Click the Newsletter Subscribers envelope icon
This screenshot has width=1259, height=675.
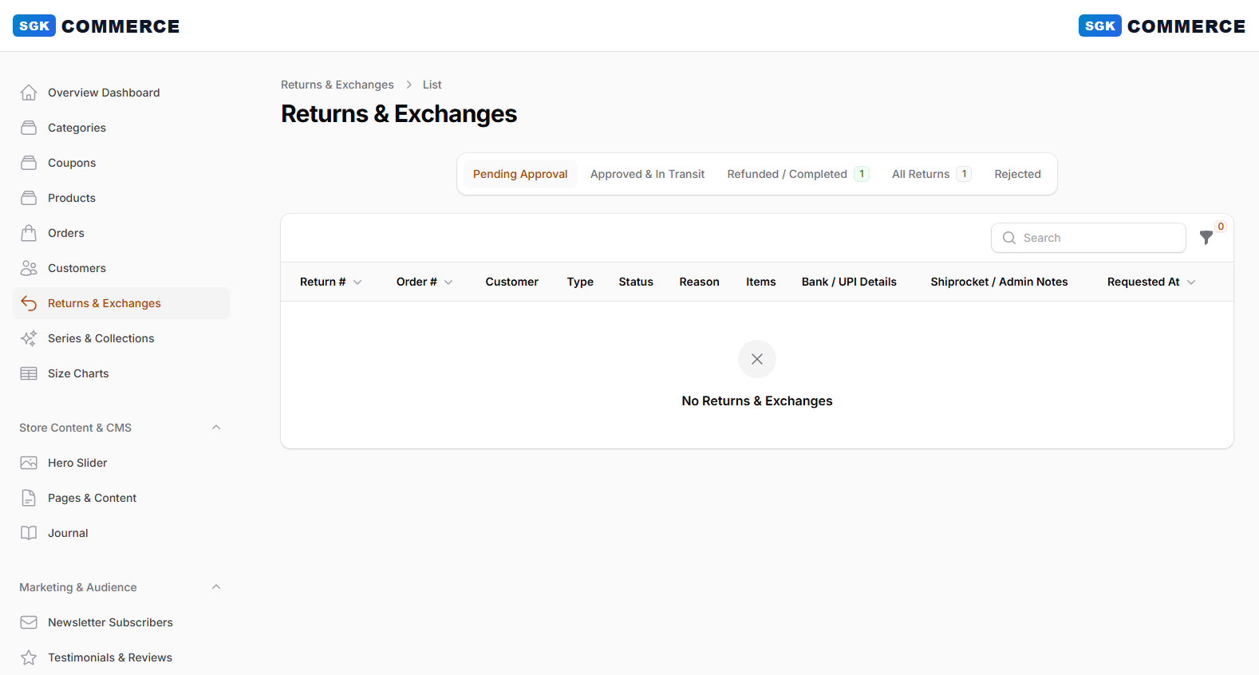29,622
